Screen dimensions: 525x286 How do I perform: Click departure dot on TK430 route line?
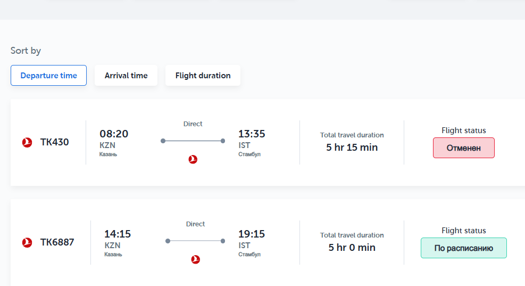(x=163, y=141)
